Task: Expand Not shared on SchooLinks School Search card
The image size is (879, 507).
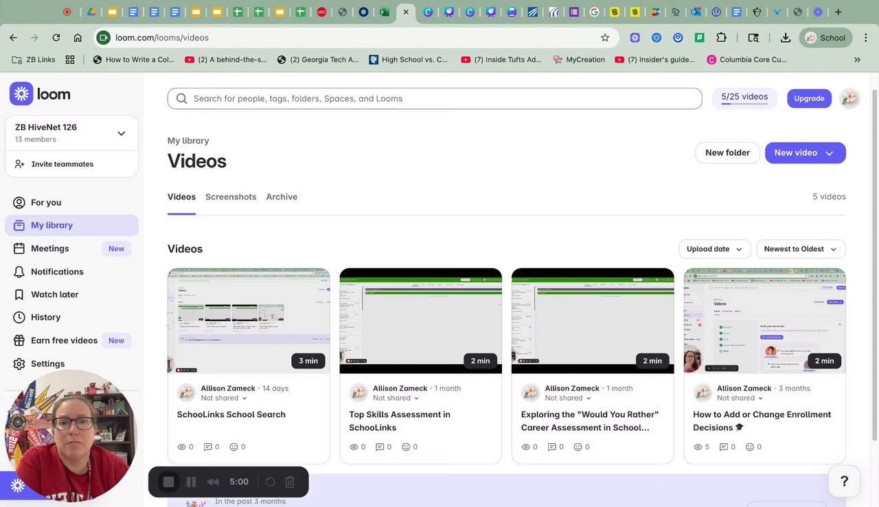Action: click(224, 398)
